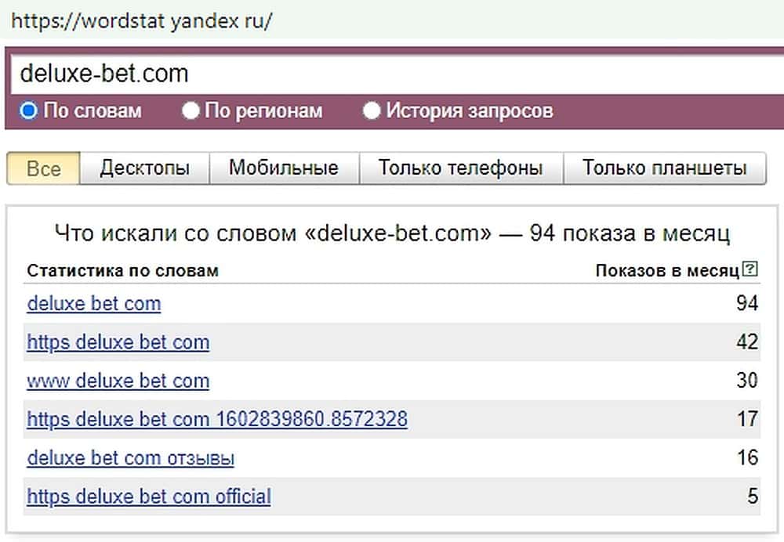The height and width of the screenshot is (542, 784).
Task: Select the 'По регионам' radio option
Action: (191, 110)
